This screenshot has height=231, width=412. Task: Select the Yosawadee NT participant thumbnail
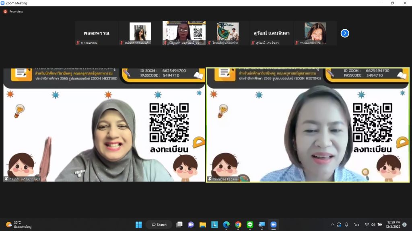[315, 33]
